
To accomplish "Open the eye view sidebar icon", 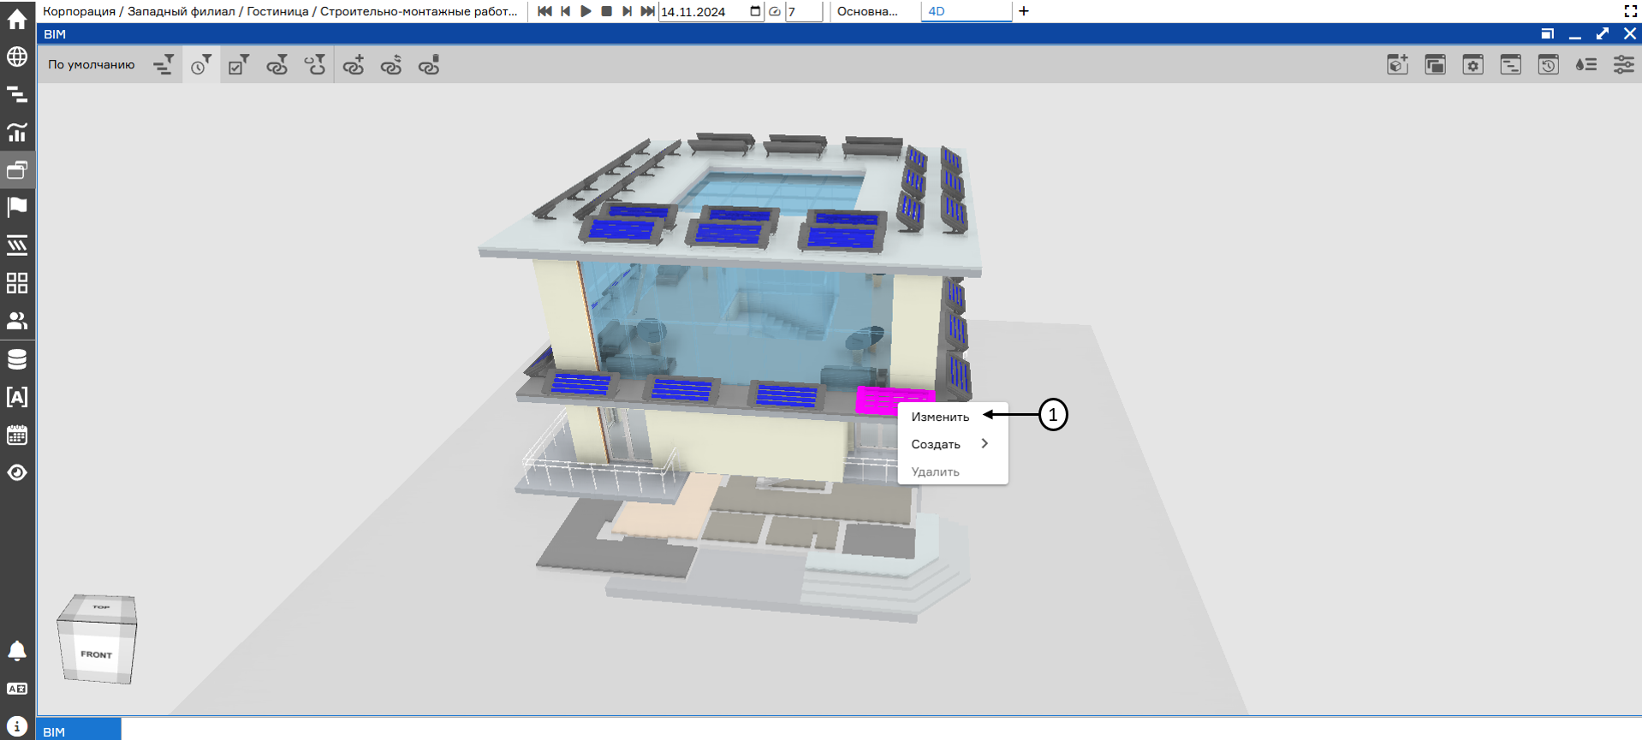I will pyautogui.click(x=17, y=472).
